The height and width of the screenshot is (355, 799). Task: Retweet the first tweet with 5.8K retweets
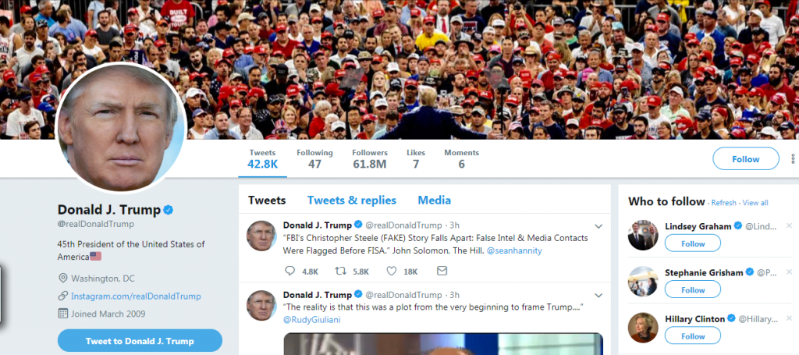point(341,271)
